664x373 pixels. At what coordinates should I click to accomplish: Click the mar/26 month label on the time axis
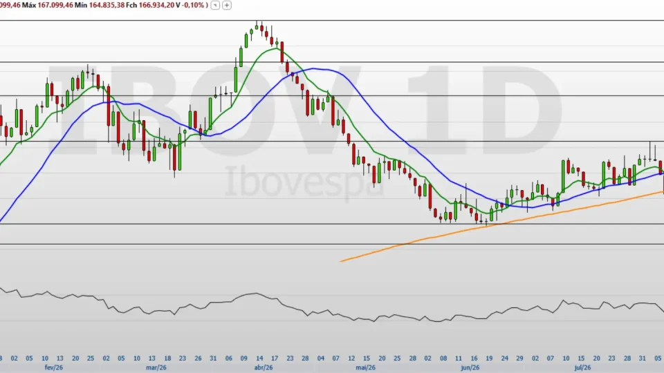point(156,367)
